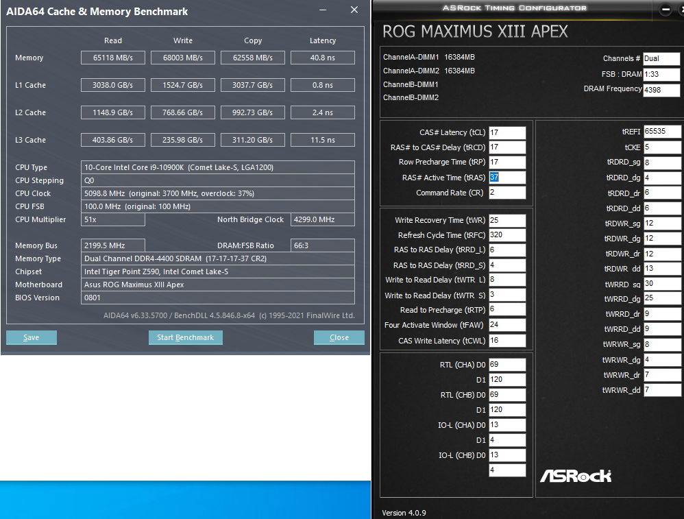Click ChannelA-DIMM2 16384MB entry
The height and width of the screenshot is (519, 684).
(x=429, y=71)
